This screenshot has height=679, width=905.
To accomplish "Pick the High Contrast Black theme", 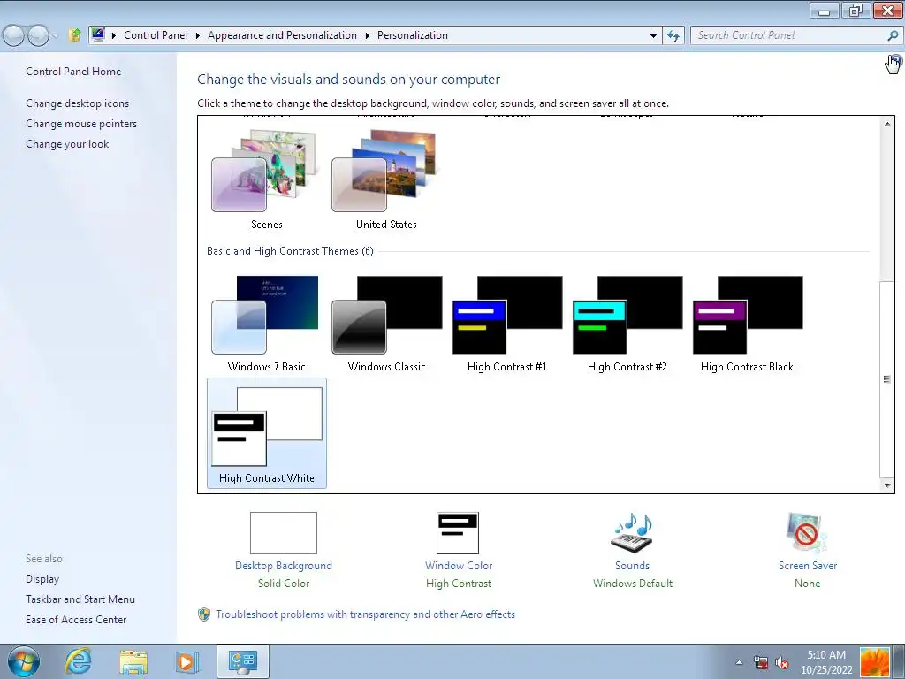I will (747, 324).
